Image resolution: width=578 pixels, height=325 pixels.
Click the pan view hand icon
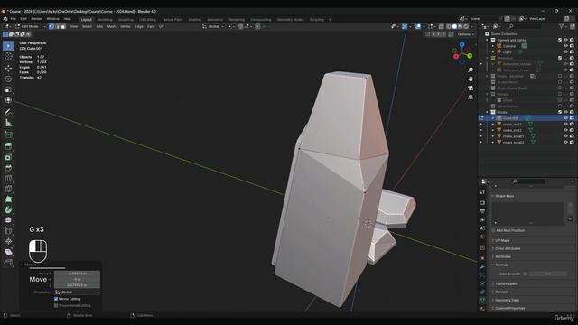pos(471,79)
